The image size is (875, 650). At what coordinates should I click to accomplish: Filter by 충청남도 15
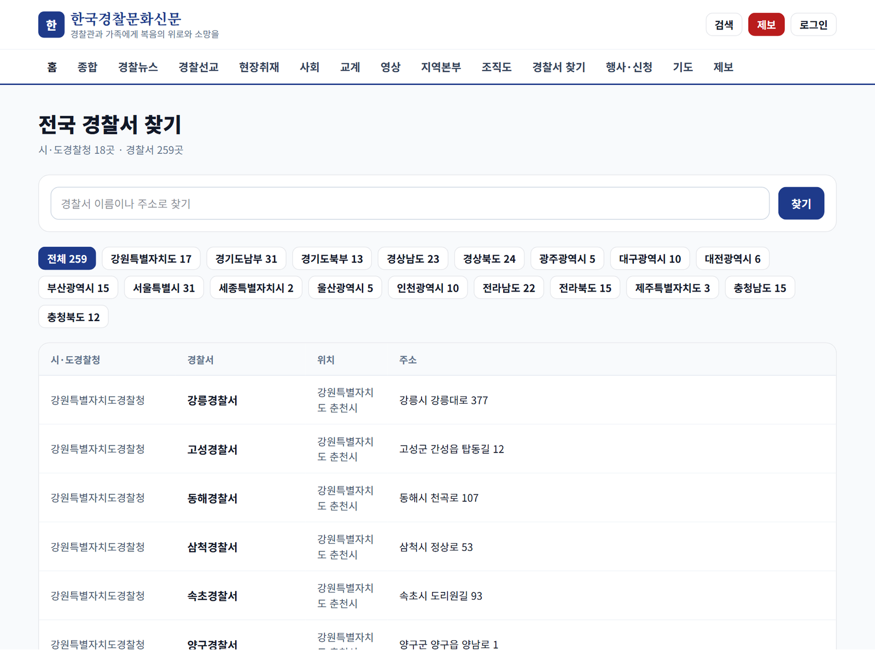pyautogui.click(x=760, y=288)
